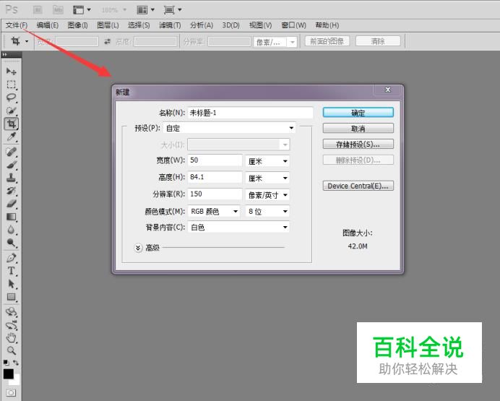Open the 帮助(H) menu
This screenshot has height=401, width=500.
tap(327, 25)
